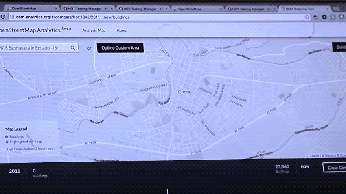The image size is (346, 194).
Task: Click the bookmark star in address bar
Action: tap(307, 17)
